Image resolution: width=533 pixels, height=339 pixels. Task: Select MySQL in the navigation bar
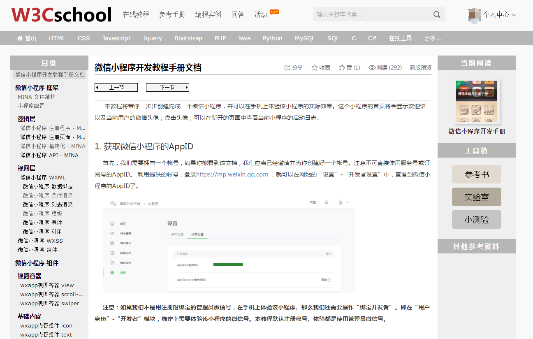305,38
